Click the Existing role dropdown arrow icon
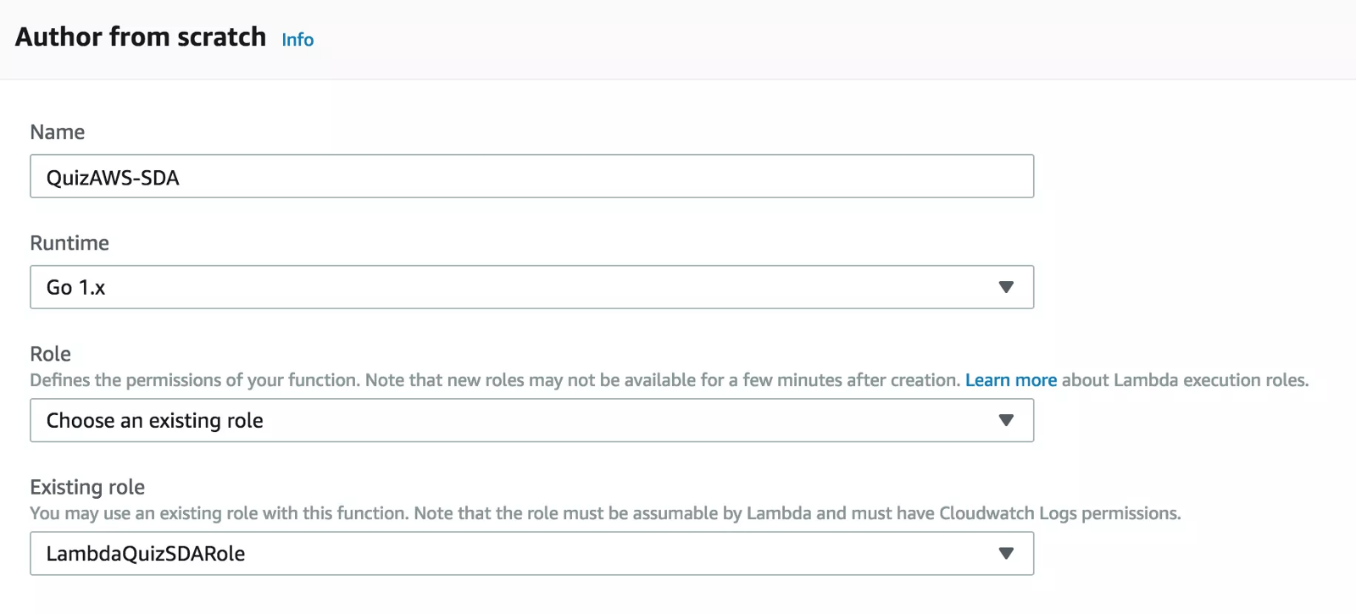1356x614 pixels. point(1006,553)
